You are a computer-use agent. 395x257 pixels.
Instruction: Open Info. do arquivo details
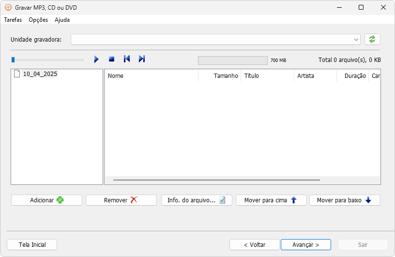point(197,200)
